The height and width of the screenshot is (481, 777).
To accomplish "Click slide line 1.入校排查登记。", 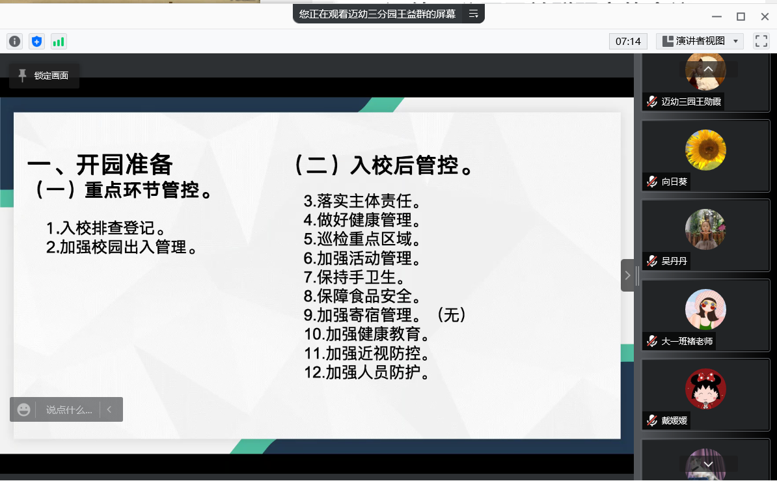I will [x=106, y=228].
